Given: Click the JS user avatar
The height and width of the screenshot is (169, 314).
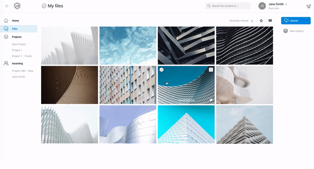Looking at the screenshot, I should click(262, 6).
